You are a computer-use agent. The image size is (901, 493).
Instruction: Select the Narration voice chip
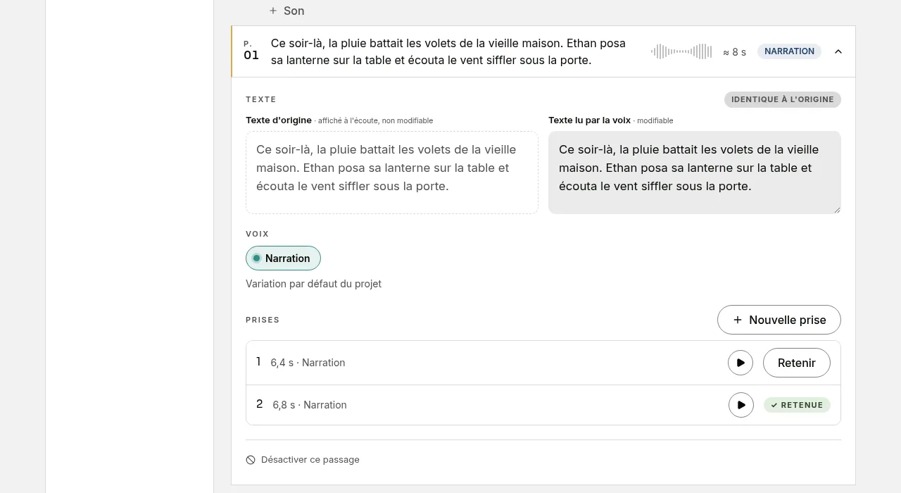point(283,258)
